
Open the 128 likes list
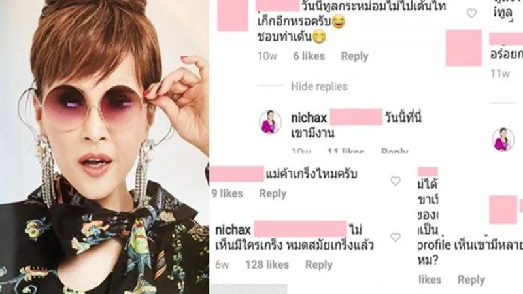[267, 265]
